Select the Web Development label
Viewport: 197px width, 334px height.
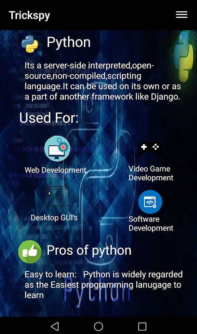[56, 170]
